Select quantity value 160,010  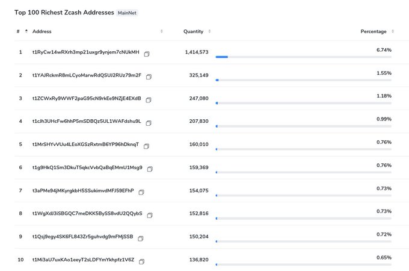click(x=198, y=144)
